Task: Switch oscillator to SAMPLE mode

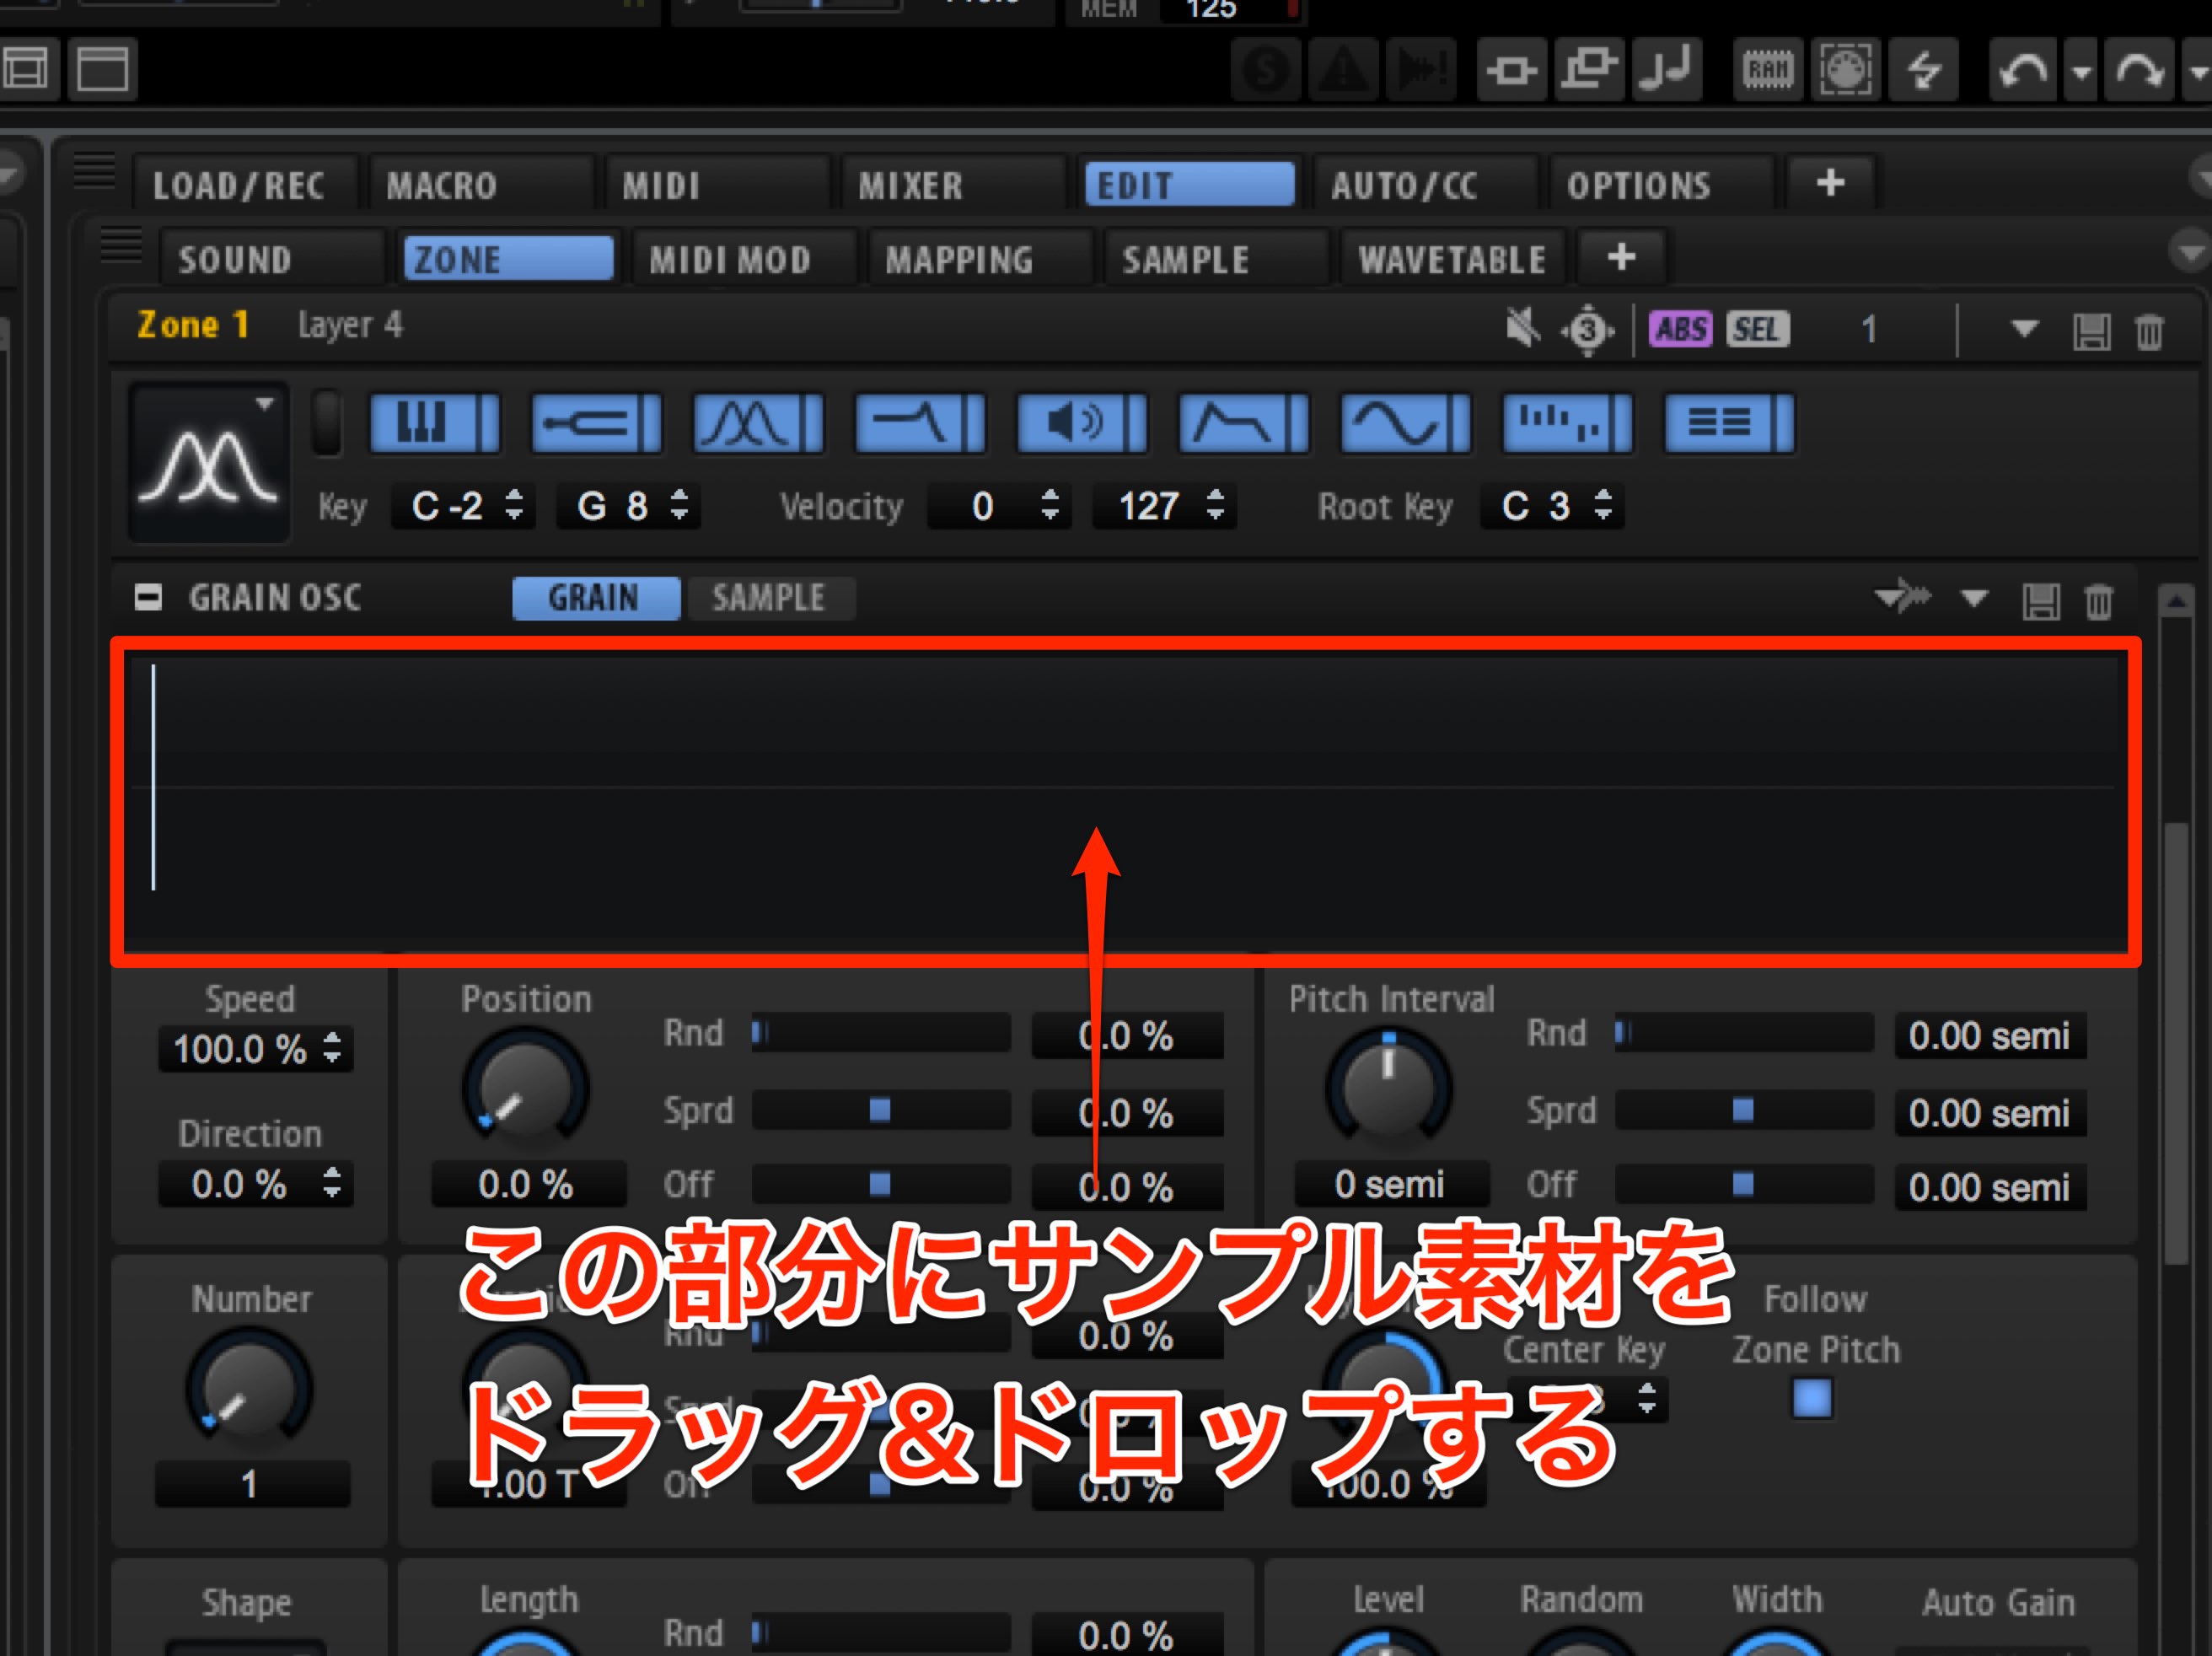Action: pyautogui.click(x=769, y=598)
